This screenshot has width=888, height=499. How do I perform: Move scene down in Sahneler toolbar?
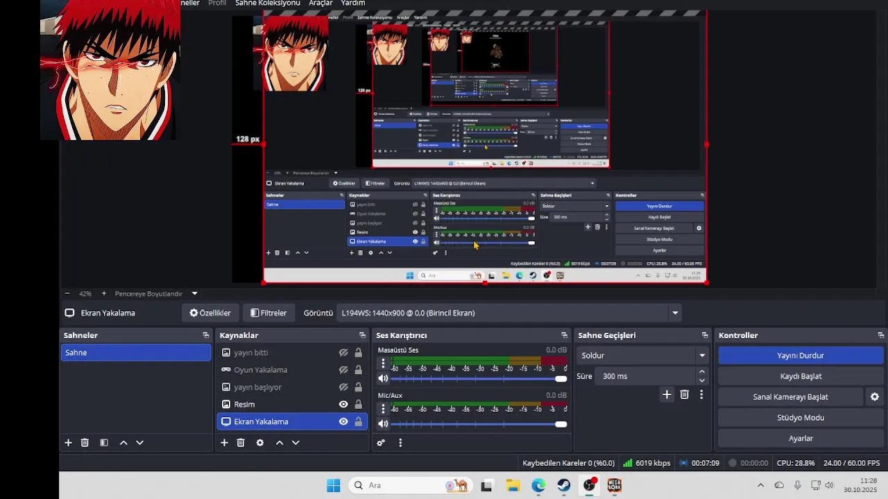point(139,443)
